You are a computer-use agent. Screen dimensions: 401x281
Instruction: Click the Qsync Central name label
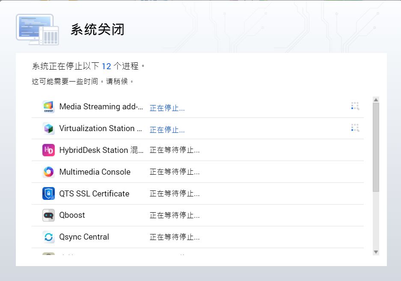[84, 237]
